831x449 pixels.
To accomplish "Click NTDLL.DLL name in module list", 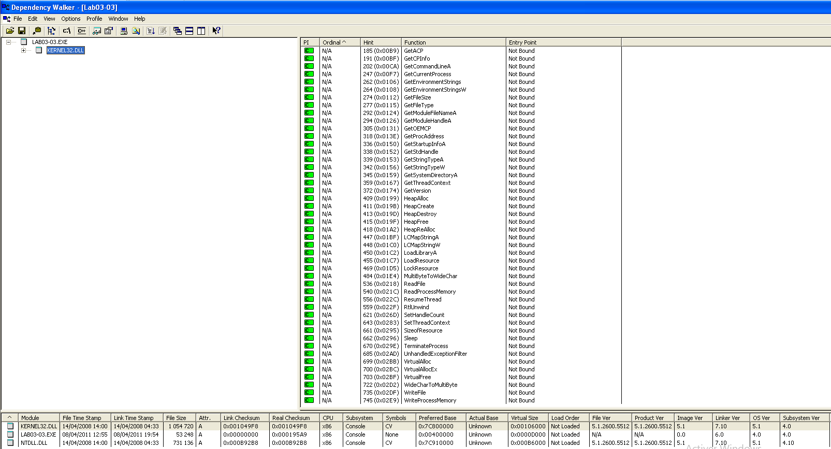I will click(34, 443).
